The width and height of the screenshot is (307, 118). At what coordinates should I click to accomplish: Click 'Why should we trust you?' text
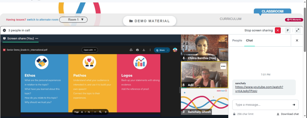tap(38, 102)
